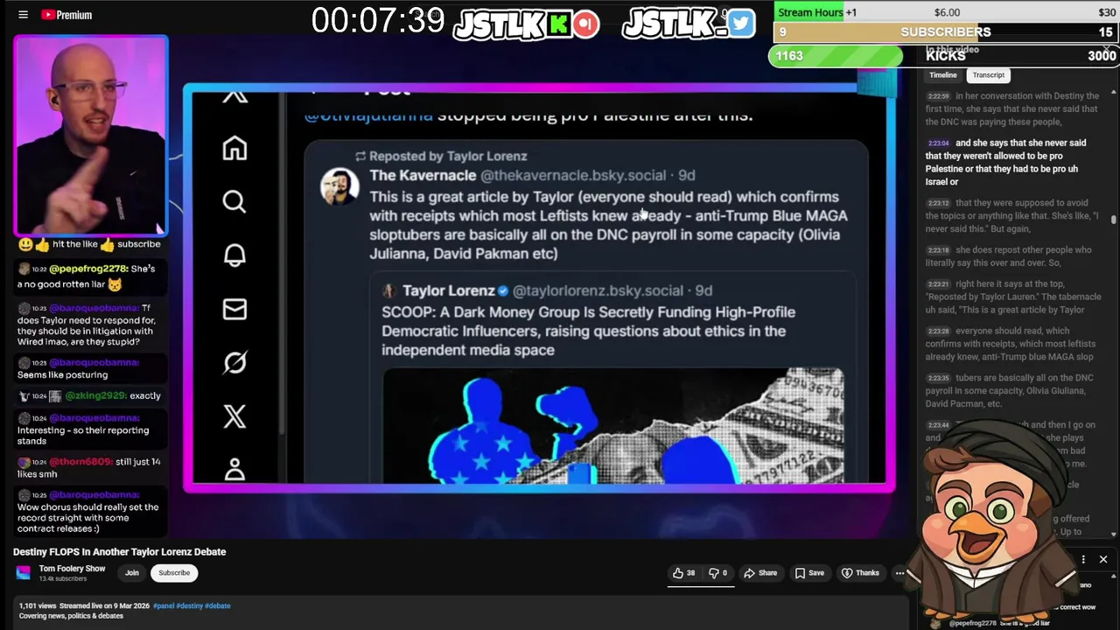
Task: Send a Thanks to the creator
Action: [x=860, y=573]
